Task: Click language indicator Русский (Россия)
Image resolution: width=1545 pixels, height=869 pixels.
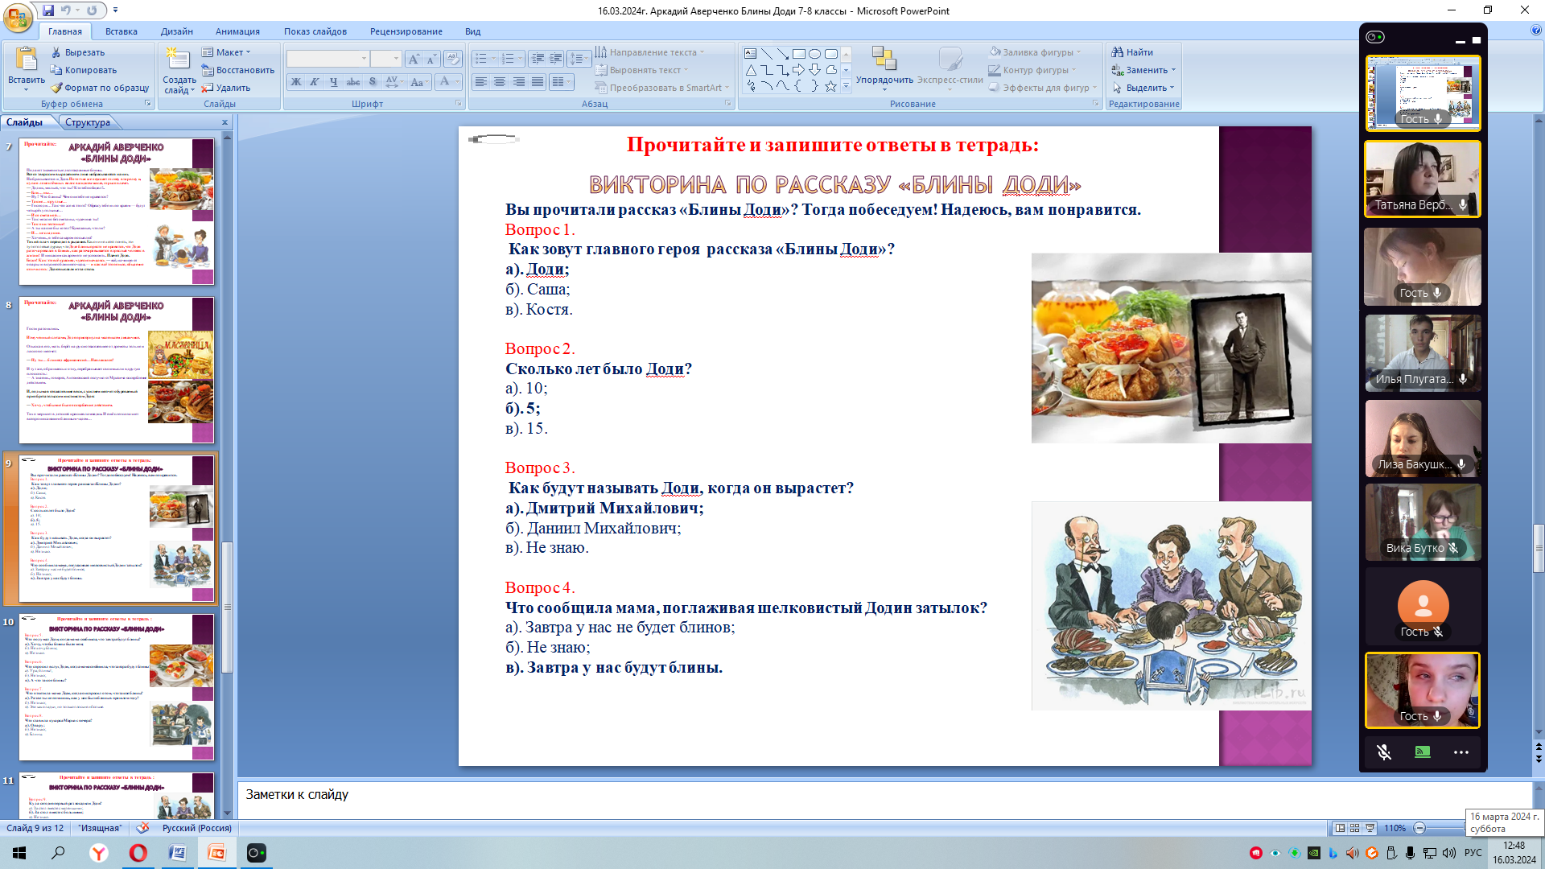Action: click(x=197, y=828)
